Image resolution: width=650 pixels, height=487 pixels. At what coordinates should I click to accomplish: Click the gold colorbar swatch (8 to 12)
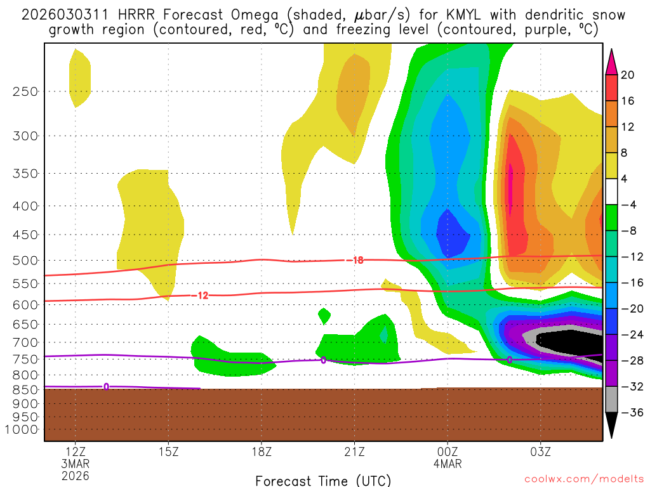pyautogui.click(x=611, y=140)
